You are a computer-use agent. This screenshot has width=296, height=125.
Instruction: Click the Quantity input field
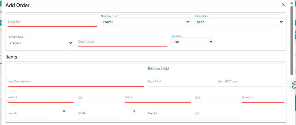263,98
